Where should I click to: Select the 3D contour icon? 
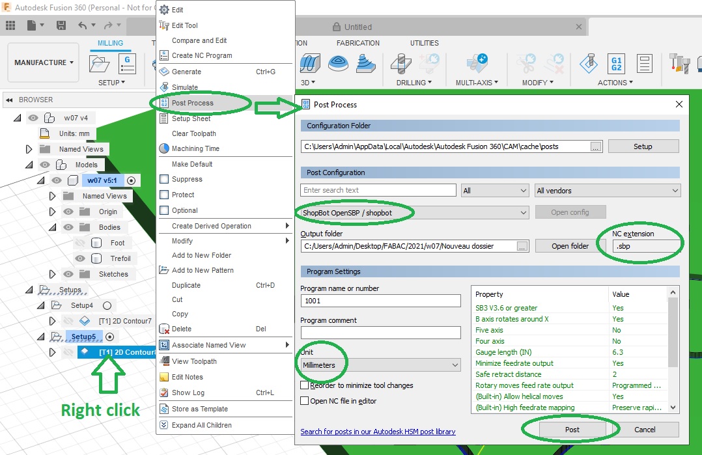click(x=365, y=63)
